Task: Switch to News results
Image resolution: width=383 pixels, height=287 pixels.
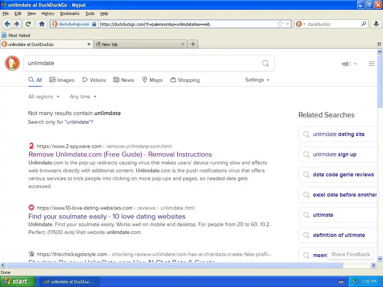Action: click(x=123, y=80)
